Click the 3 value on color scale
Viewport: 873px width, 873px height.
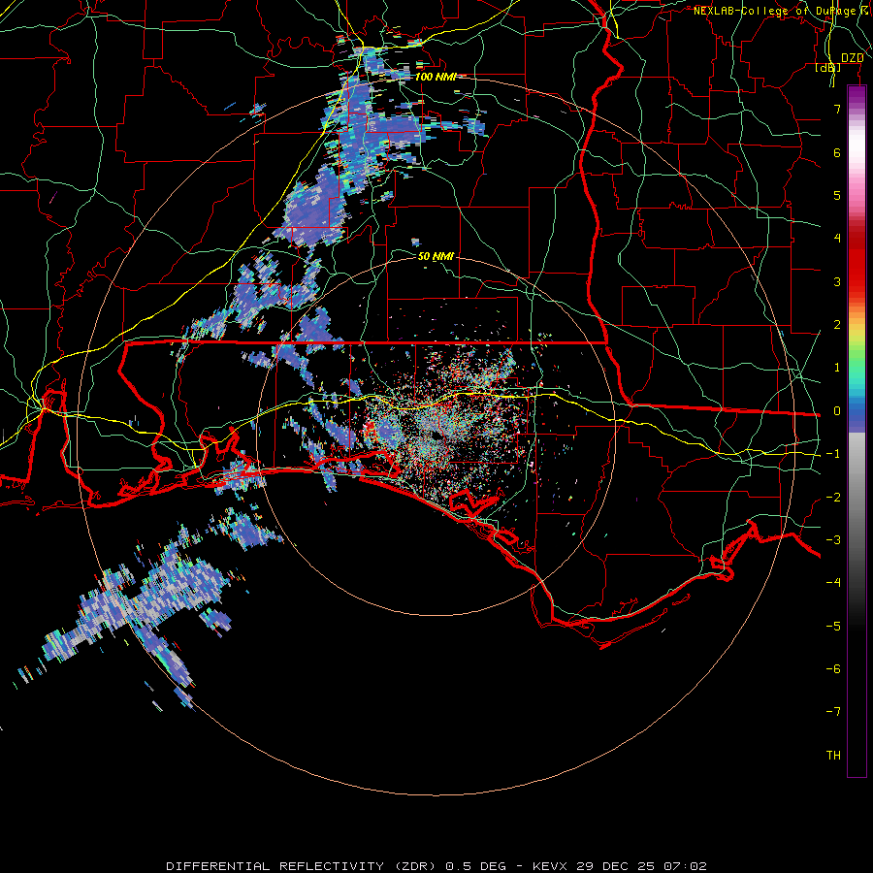pos(837,281)
